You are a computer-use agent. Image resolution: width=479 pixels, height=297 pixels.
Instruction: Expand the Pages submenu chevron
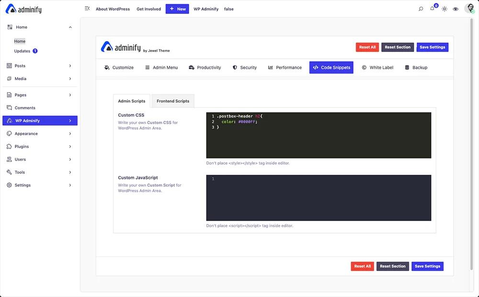click(x=70, y=95)
